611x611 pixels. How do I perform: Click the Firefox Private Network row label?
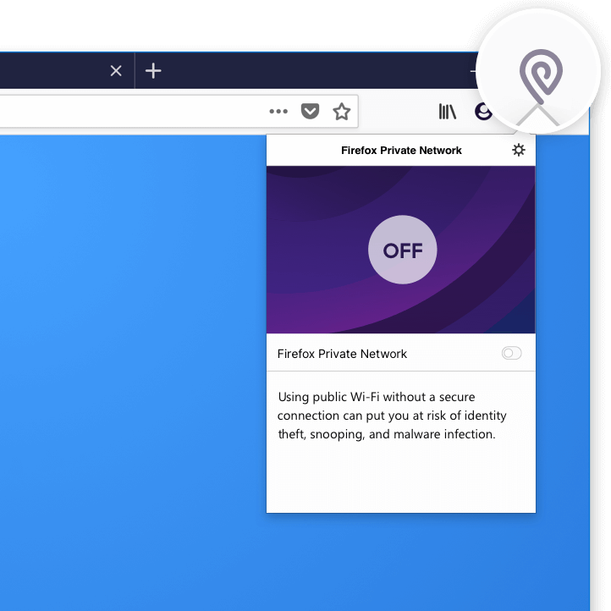[342, 354]
